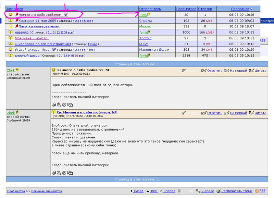Go to Вперед next topic link

click(169, 191)
